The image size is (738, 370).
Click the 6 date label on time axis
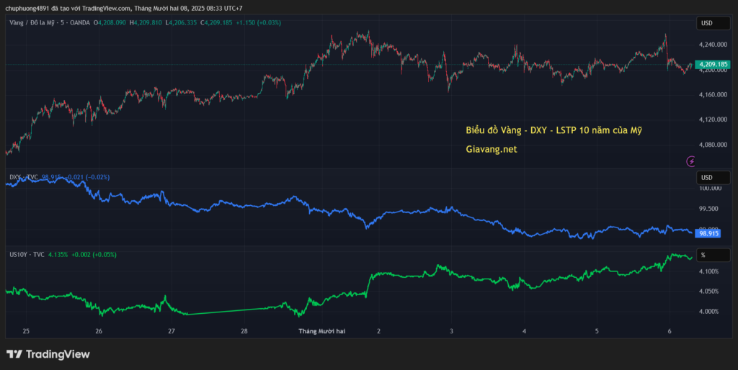pos(670,330)
